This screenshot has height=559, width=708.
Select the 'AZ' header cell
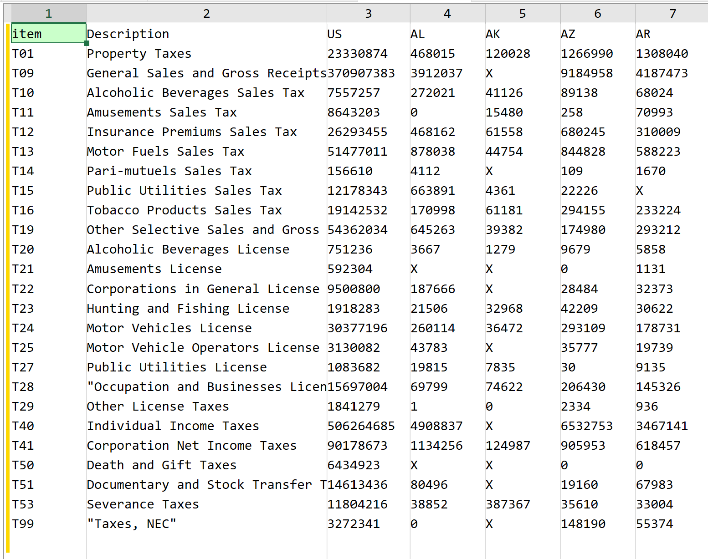click(598, 34)
